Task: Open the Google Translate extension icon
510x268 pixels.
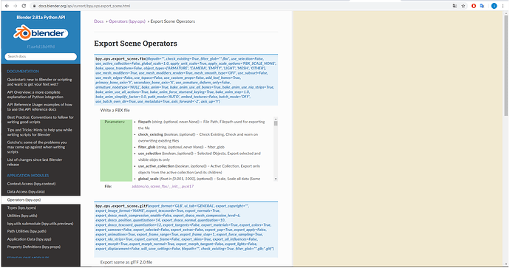Action: click(482, 6)
